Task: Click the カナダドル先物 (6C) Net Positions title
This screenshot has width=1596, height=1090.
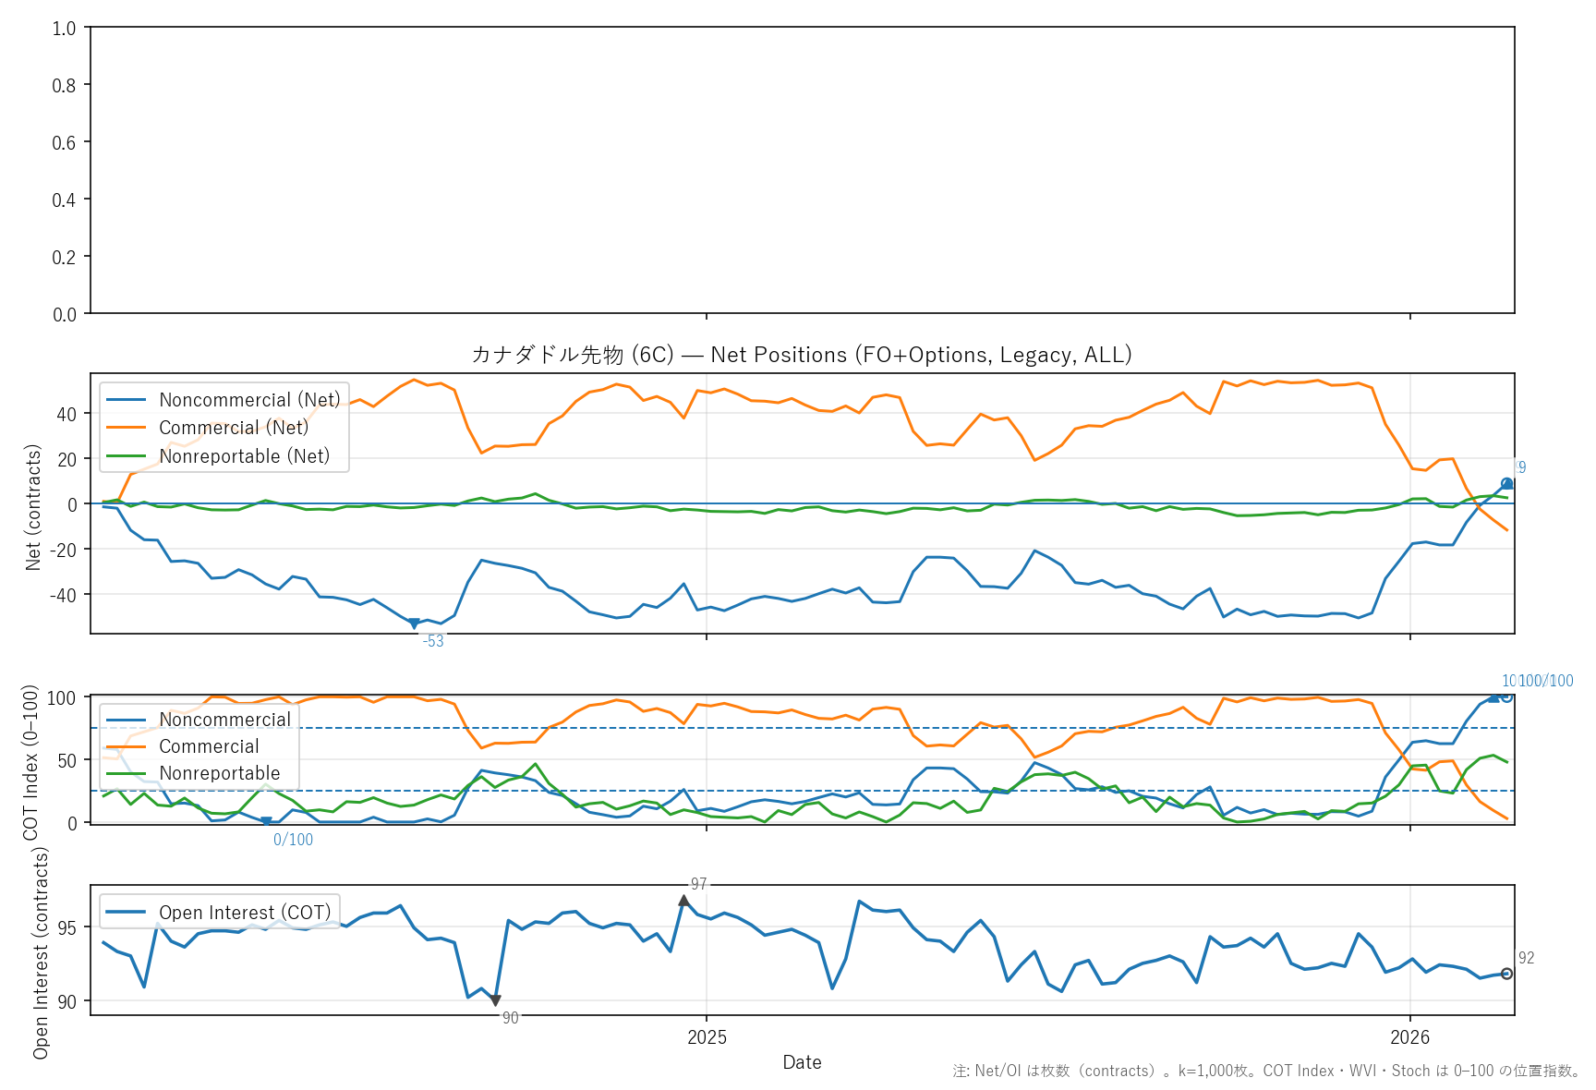Action: [x=801, y=355]
